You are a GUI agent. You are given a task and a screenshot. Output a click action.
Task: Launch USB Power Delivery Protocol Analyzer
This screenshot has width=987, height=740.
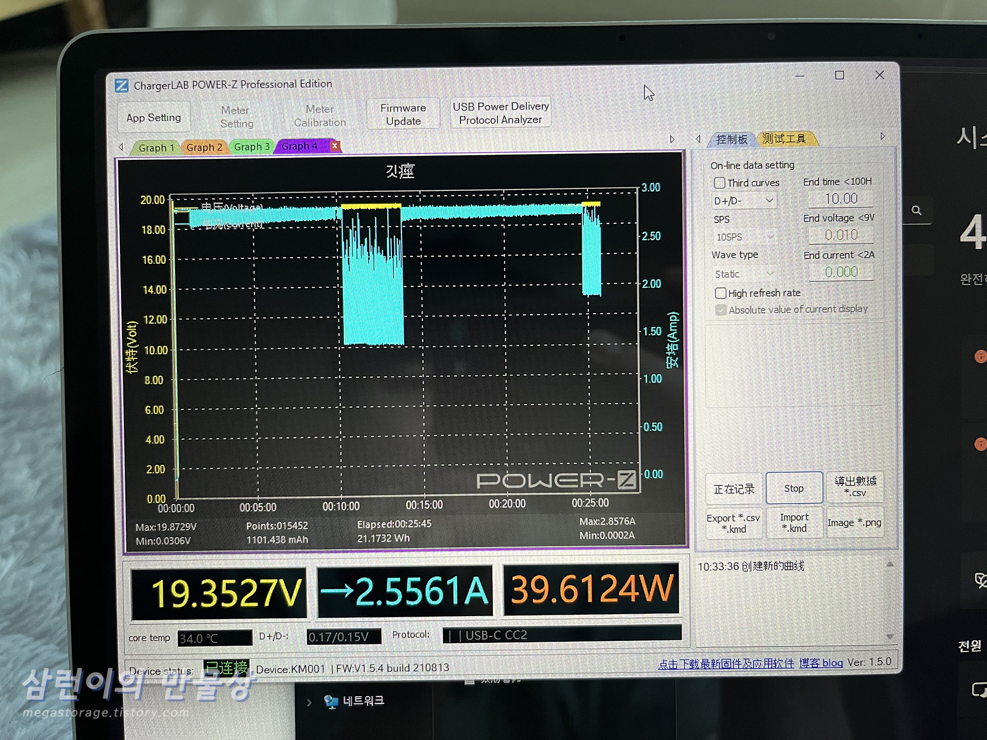point(500,113)
